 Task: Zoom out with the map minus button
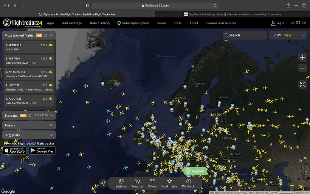coord(302,68)
